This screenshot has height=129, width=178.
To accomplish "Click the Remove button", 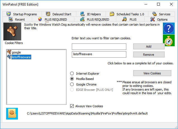I will point(149,55).
